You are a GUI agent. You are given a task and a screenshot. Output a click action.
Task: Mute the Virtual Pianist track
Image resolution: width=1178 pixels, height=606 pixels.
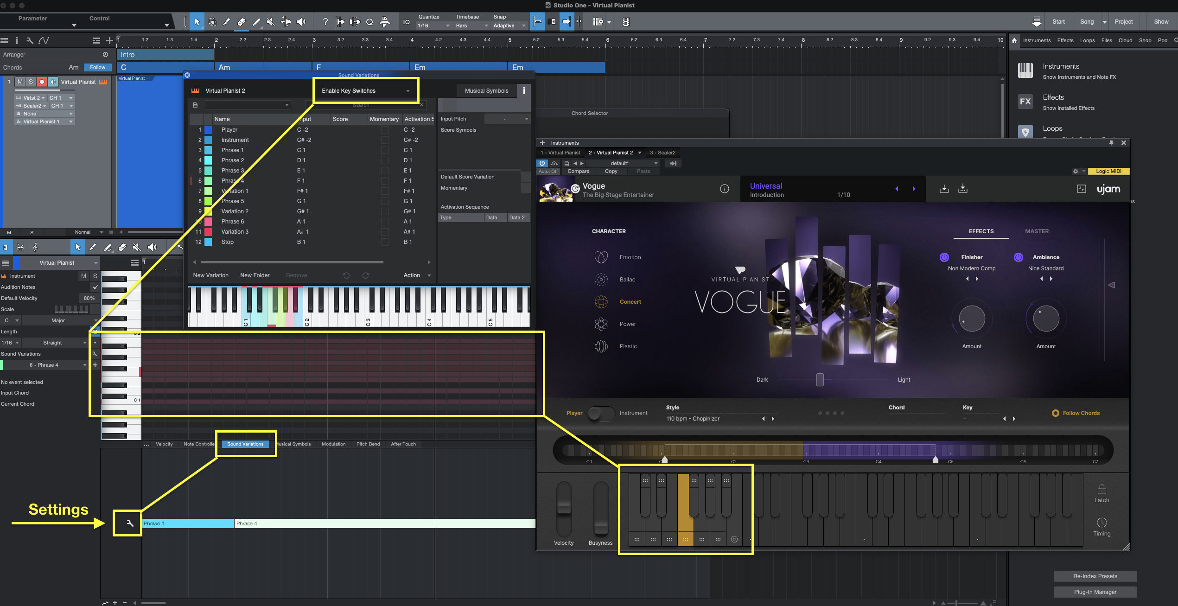tap(20, 82)
